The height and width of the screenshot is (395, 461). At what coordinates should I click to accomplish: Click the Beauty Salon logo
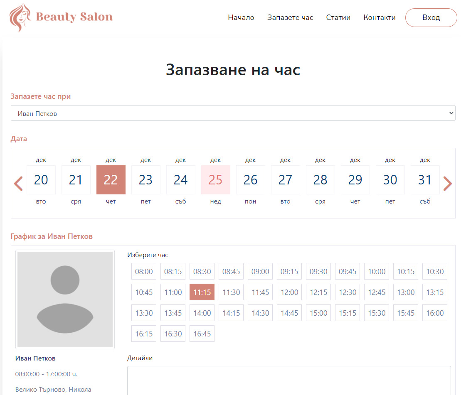pos(61,17)
